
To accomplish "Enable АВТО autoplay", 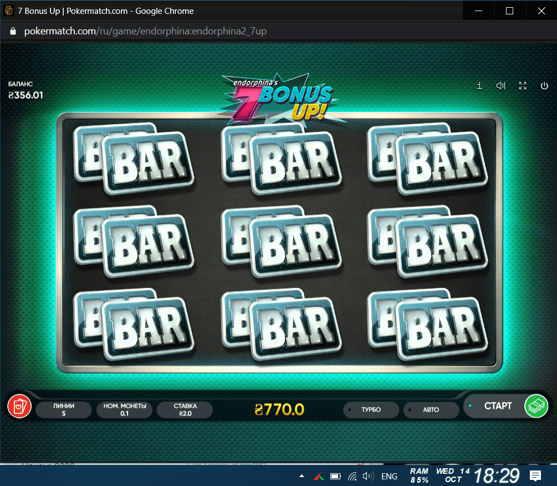I will [x=431, y=410].
